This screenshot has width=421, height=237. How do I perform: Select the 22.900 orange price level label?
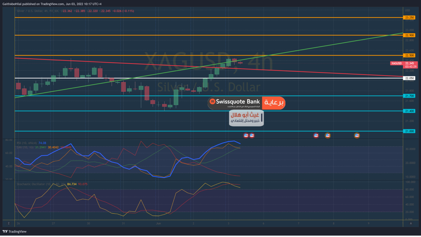(410, 35)
